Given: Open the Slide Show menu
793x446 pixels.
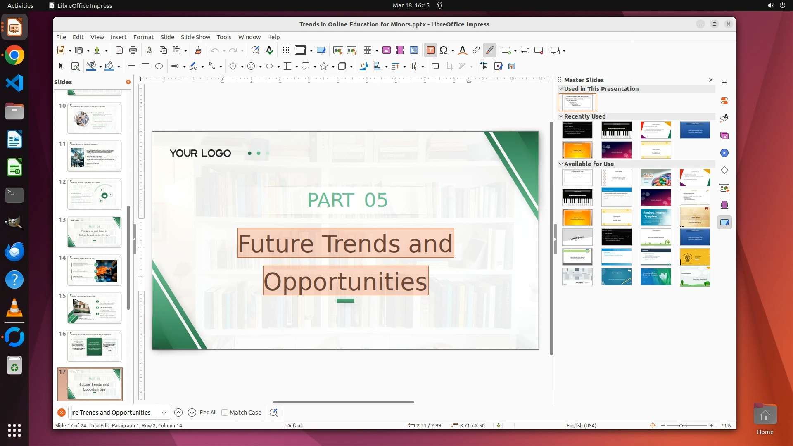Looking at the screenshot, I should [195, 37].
